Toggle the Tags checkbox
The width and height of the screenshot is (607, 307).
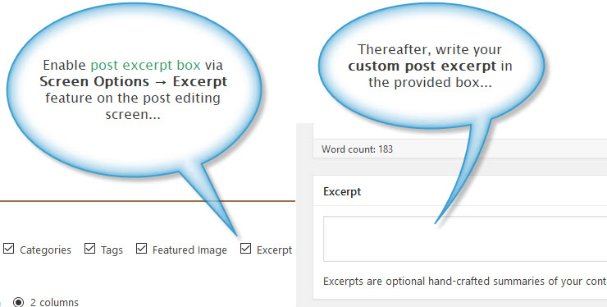pyautogui.click(x=89, y=249)
